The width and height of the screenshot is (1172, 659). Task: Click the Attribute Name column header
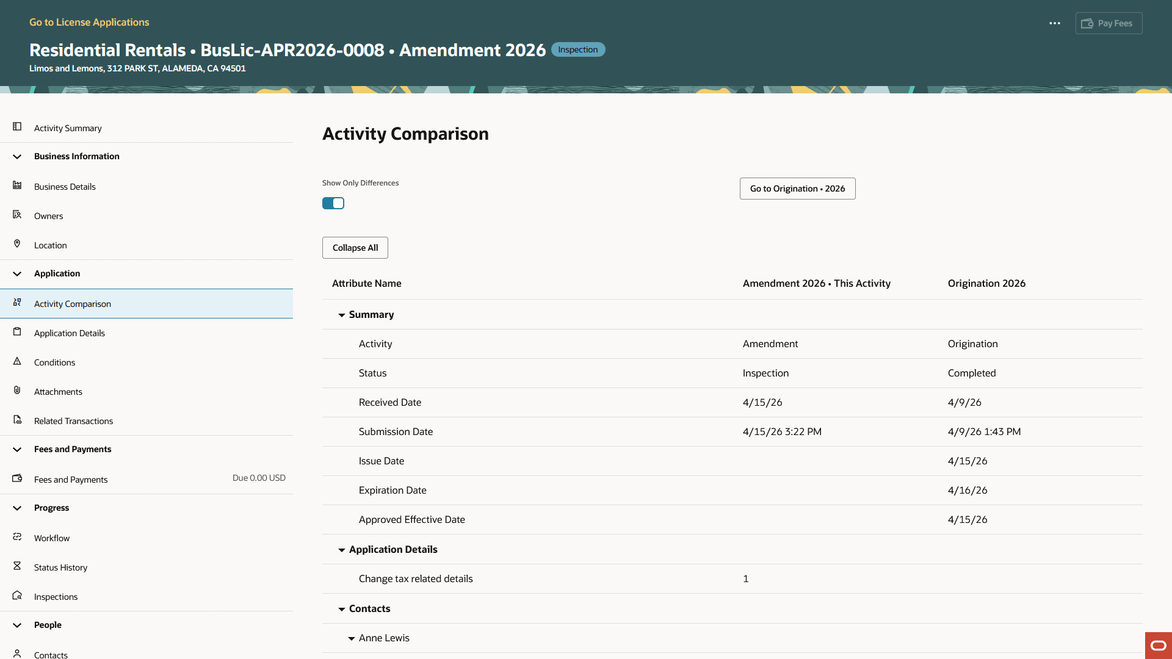[x=366, y=283]
